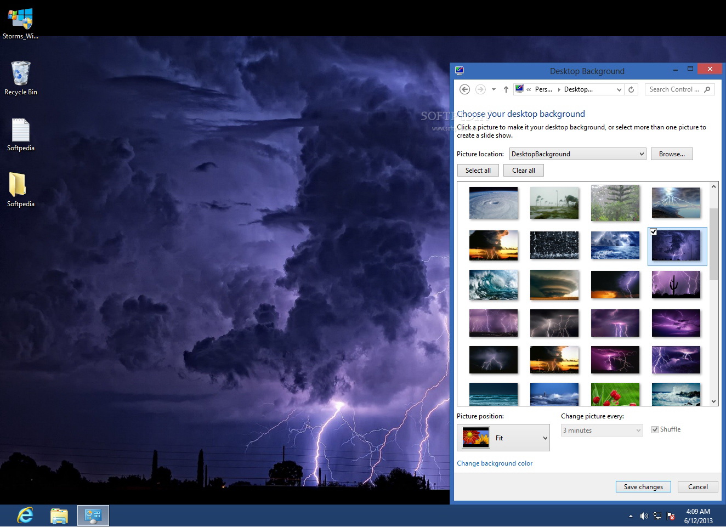Go back using the Back arrow button
This screenshot has height=527, width=726.
(x=464, y=89)
